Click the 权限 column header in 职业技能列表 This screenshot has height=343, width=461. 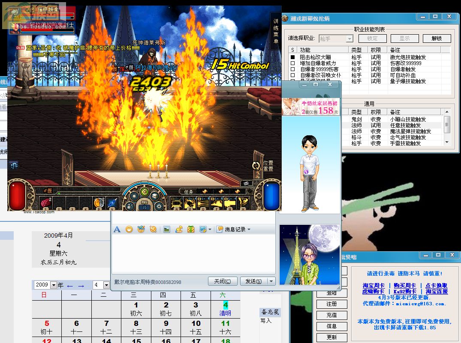point(377,50)
